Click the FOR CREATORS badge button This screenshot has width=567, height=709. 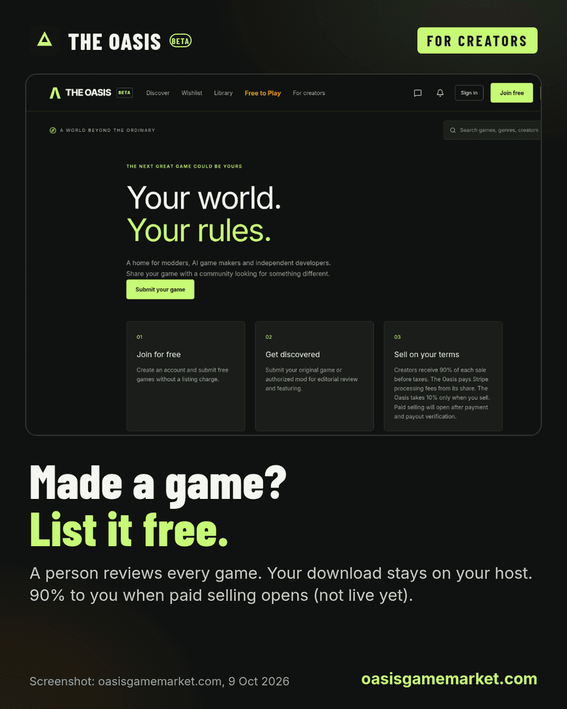coord(478,41)
